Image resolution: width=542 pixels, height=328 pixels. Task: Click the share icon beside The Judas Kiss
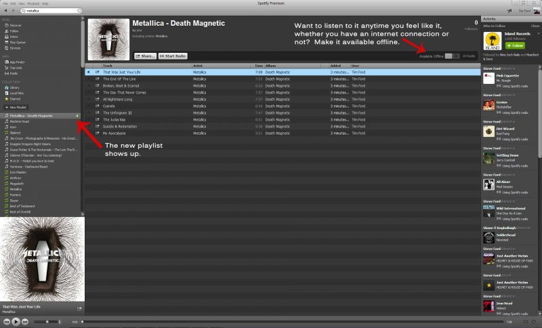coord(97,119)
